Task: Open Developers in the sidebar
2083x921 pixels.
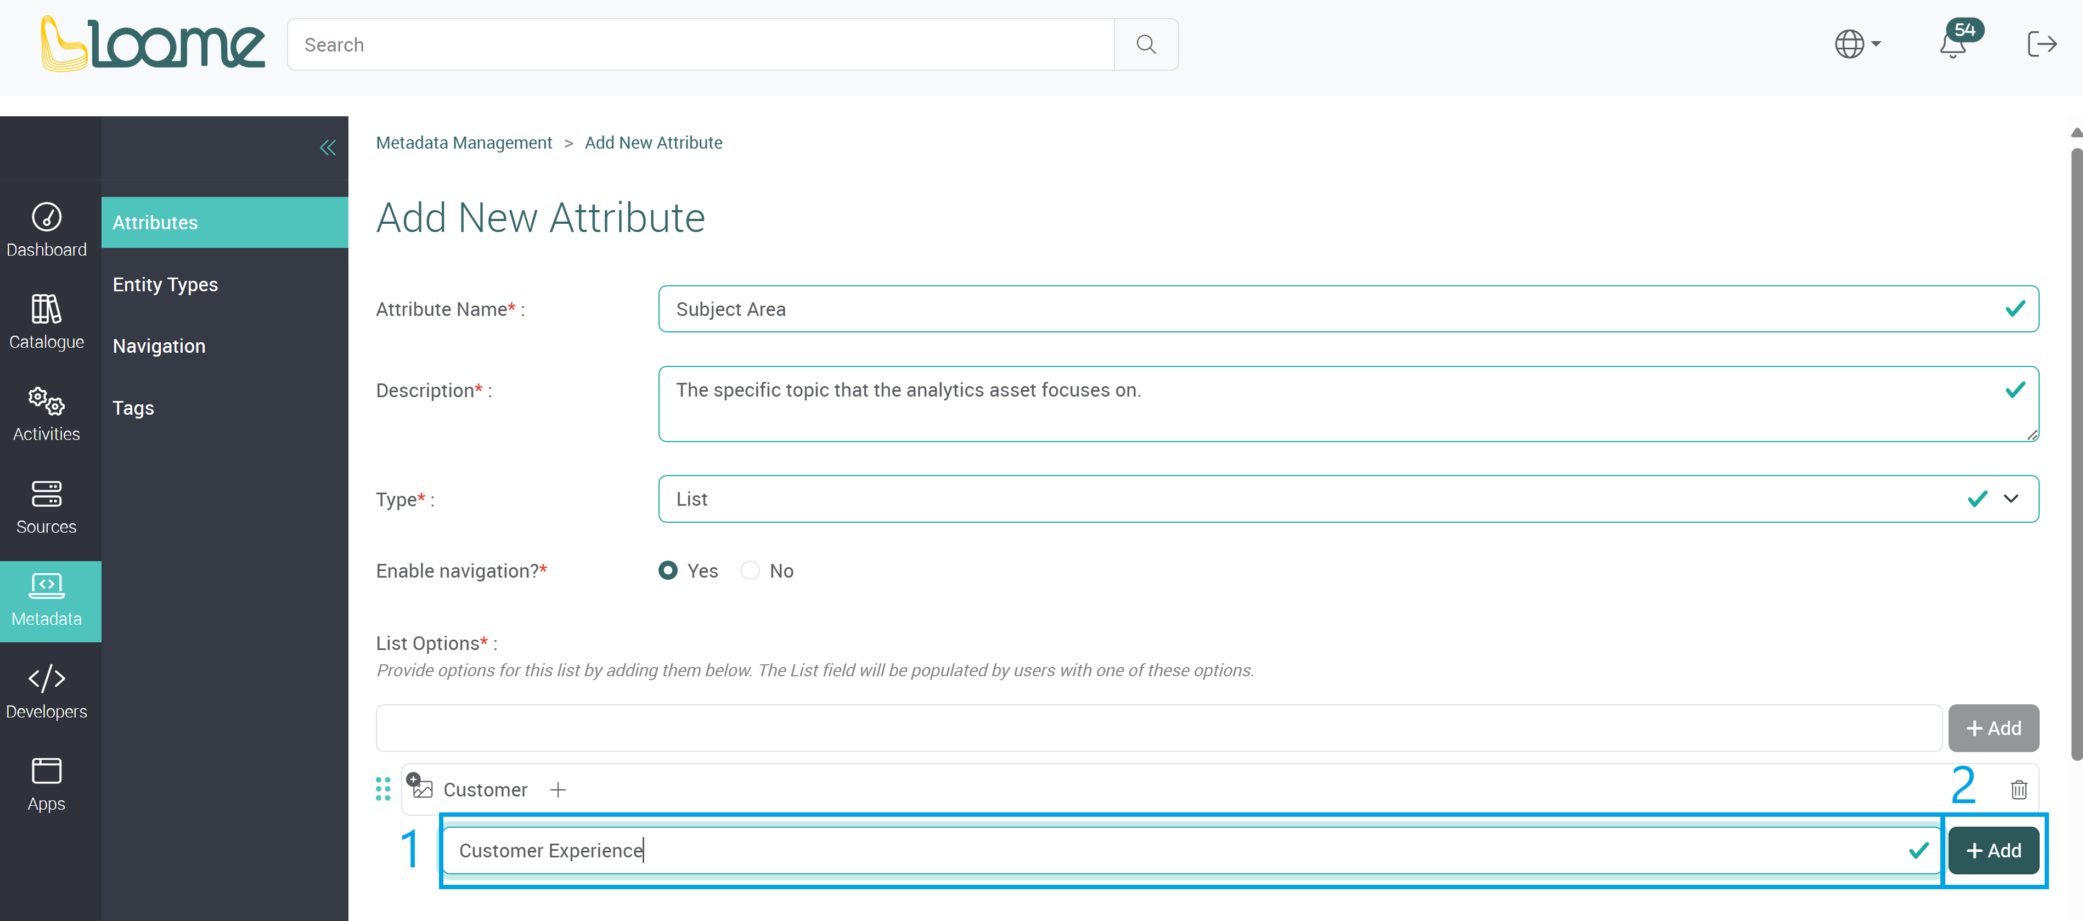Action: pos(47,692)
